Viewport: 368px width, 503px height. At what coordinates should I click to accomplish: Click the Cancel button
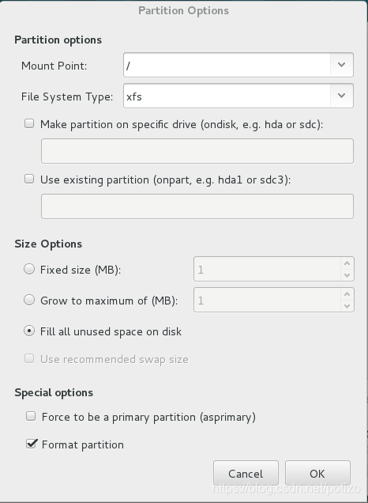(x=246, y=474)
